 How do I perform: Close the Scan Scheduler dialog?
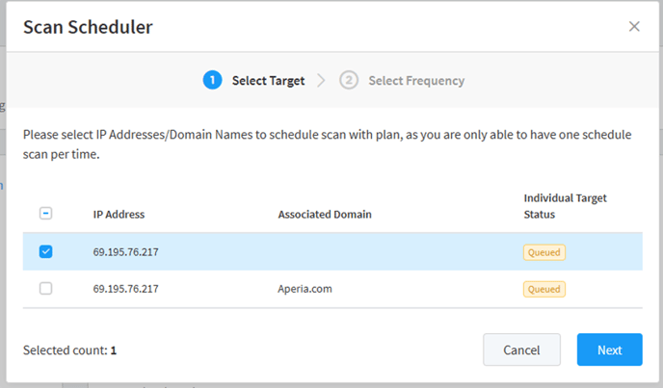634,27
